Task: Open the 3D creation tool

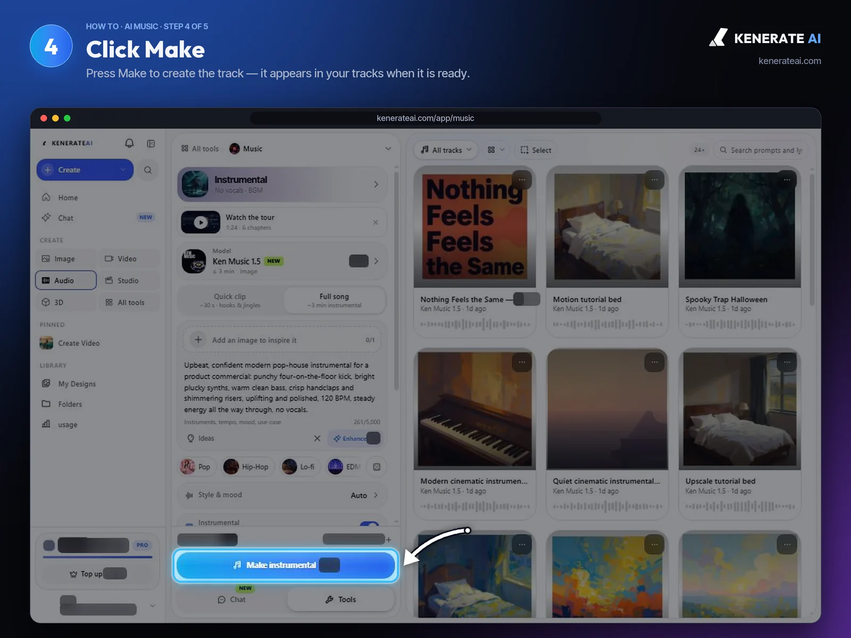Action: (x=66, y=303)
